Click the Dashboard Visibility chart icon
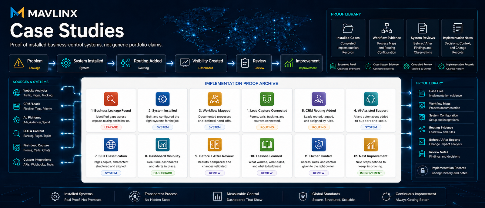485x208 pixels. (162, 144)
